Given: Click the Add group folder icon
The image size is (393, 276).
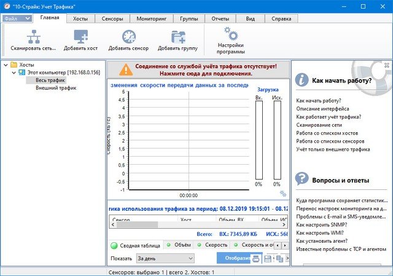Looking at the screenshot, I should coord(177,36).
